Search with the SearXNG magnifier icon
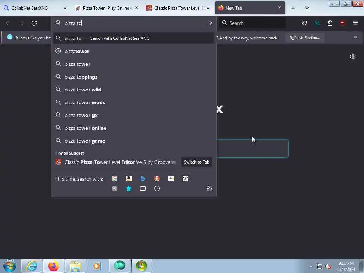The height and width of the screenshot is (273, 364). pos(114,188)
